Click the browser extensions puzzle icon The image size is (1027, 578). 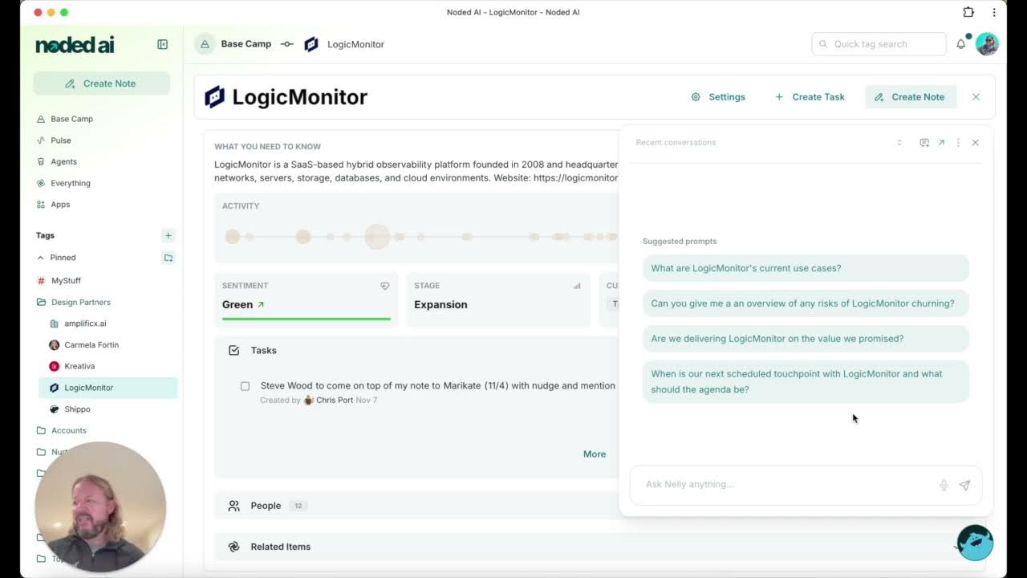pos(968,12)
